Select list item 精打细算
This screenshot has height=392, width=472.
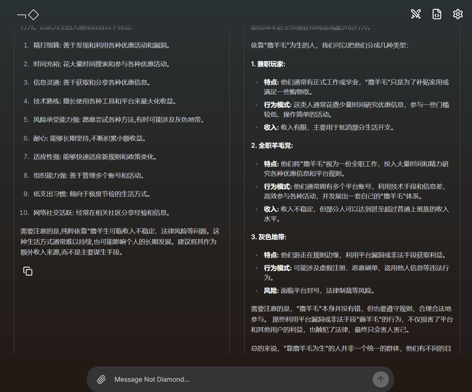tap(102, 45)
